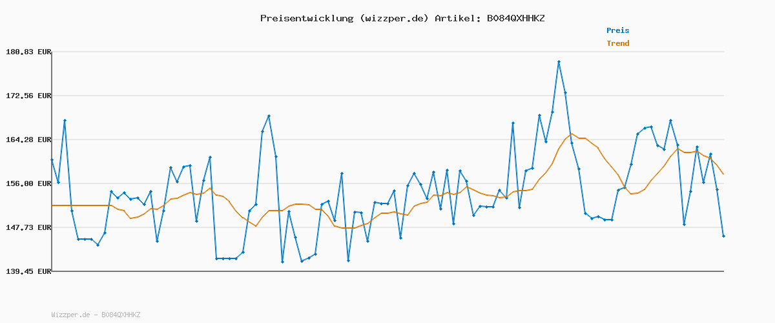This screenshot has height=323, width=775.
Task: Select the 147.73 EUR axis label
Action: (x=27, y=227)
